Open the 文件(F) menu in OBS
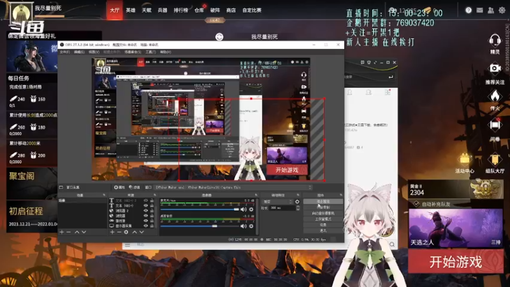The height and width of the screenshot is (287, 510). click(65, 52)
